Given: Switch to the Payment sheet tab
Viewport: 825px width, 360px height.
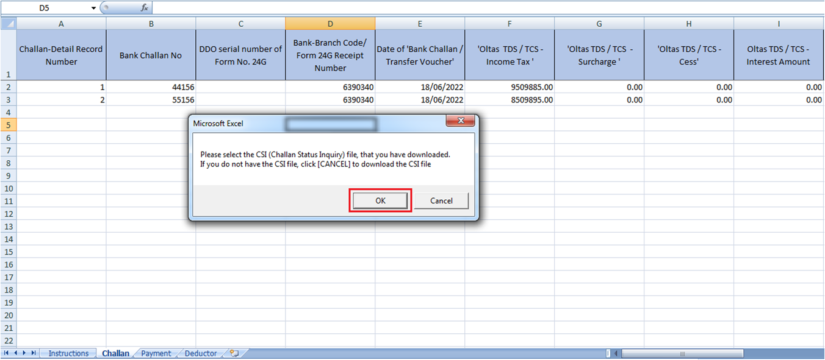Looking at the screenshot, I should (x=156, y=353).
